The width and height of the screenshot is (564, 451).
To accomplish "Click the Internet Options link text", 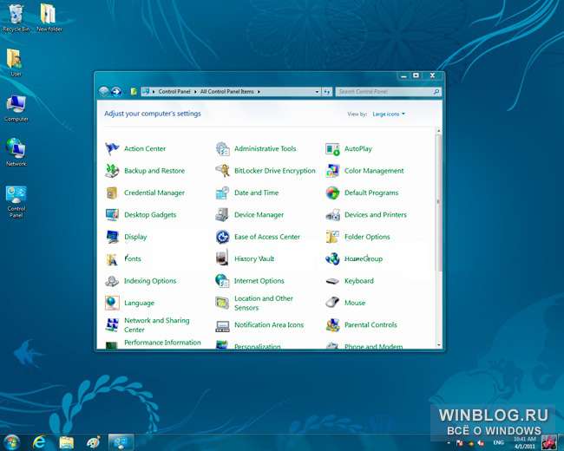I will point(259,281).
